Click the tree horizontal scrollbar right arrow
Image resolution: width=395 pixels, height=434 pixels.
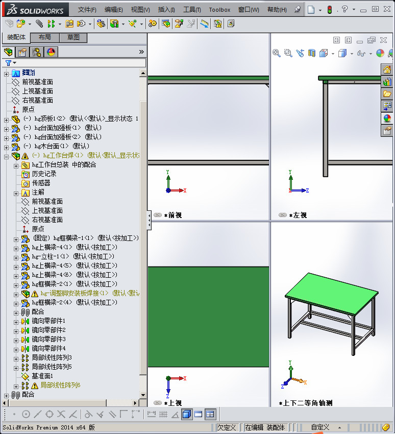click(135, 403)
